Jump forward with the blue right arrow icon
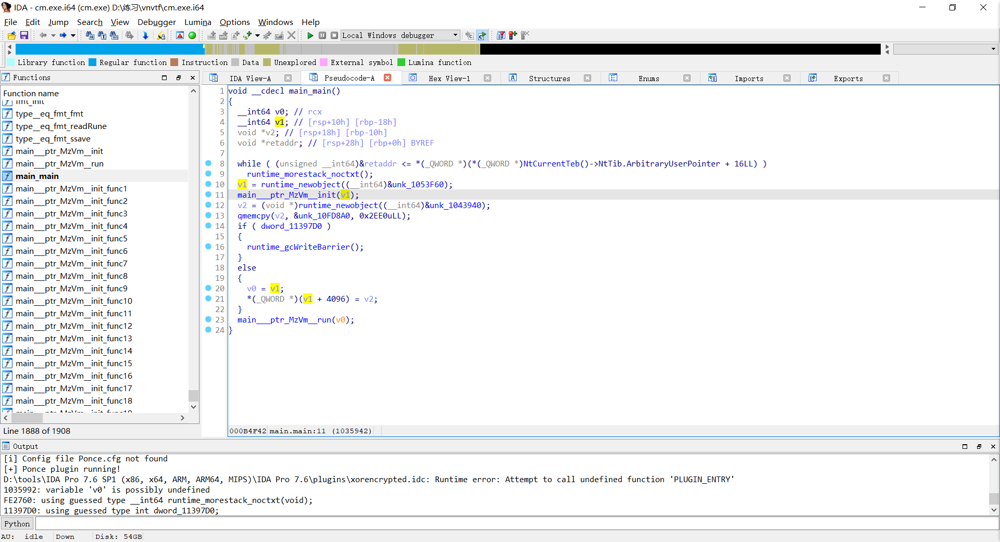 (63, 35)
